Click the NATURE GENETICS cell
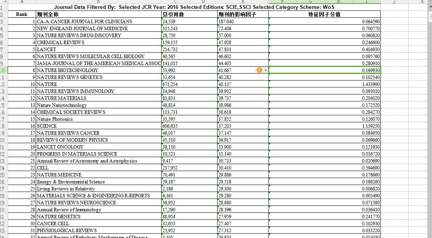The width and height of the screenshot is (432, 238). pyautogui.click(x=99, y=217)
